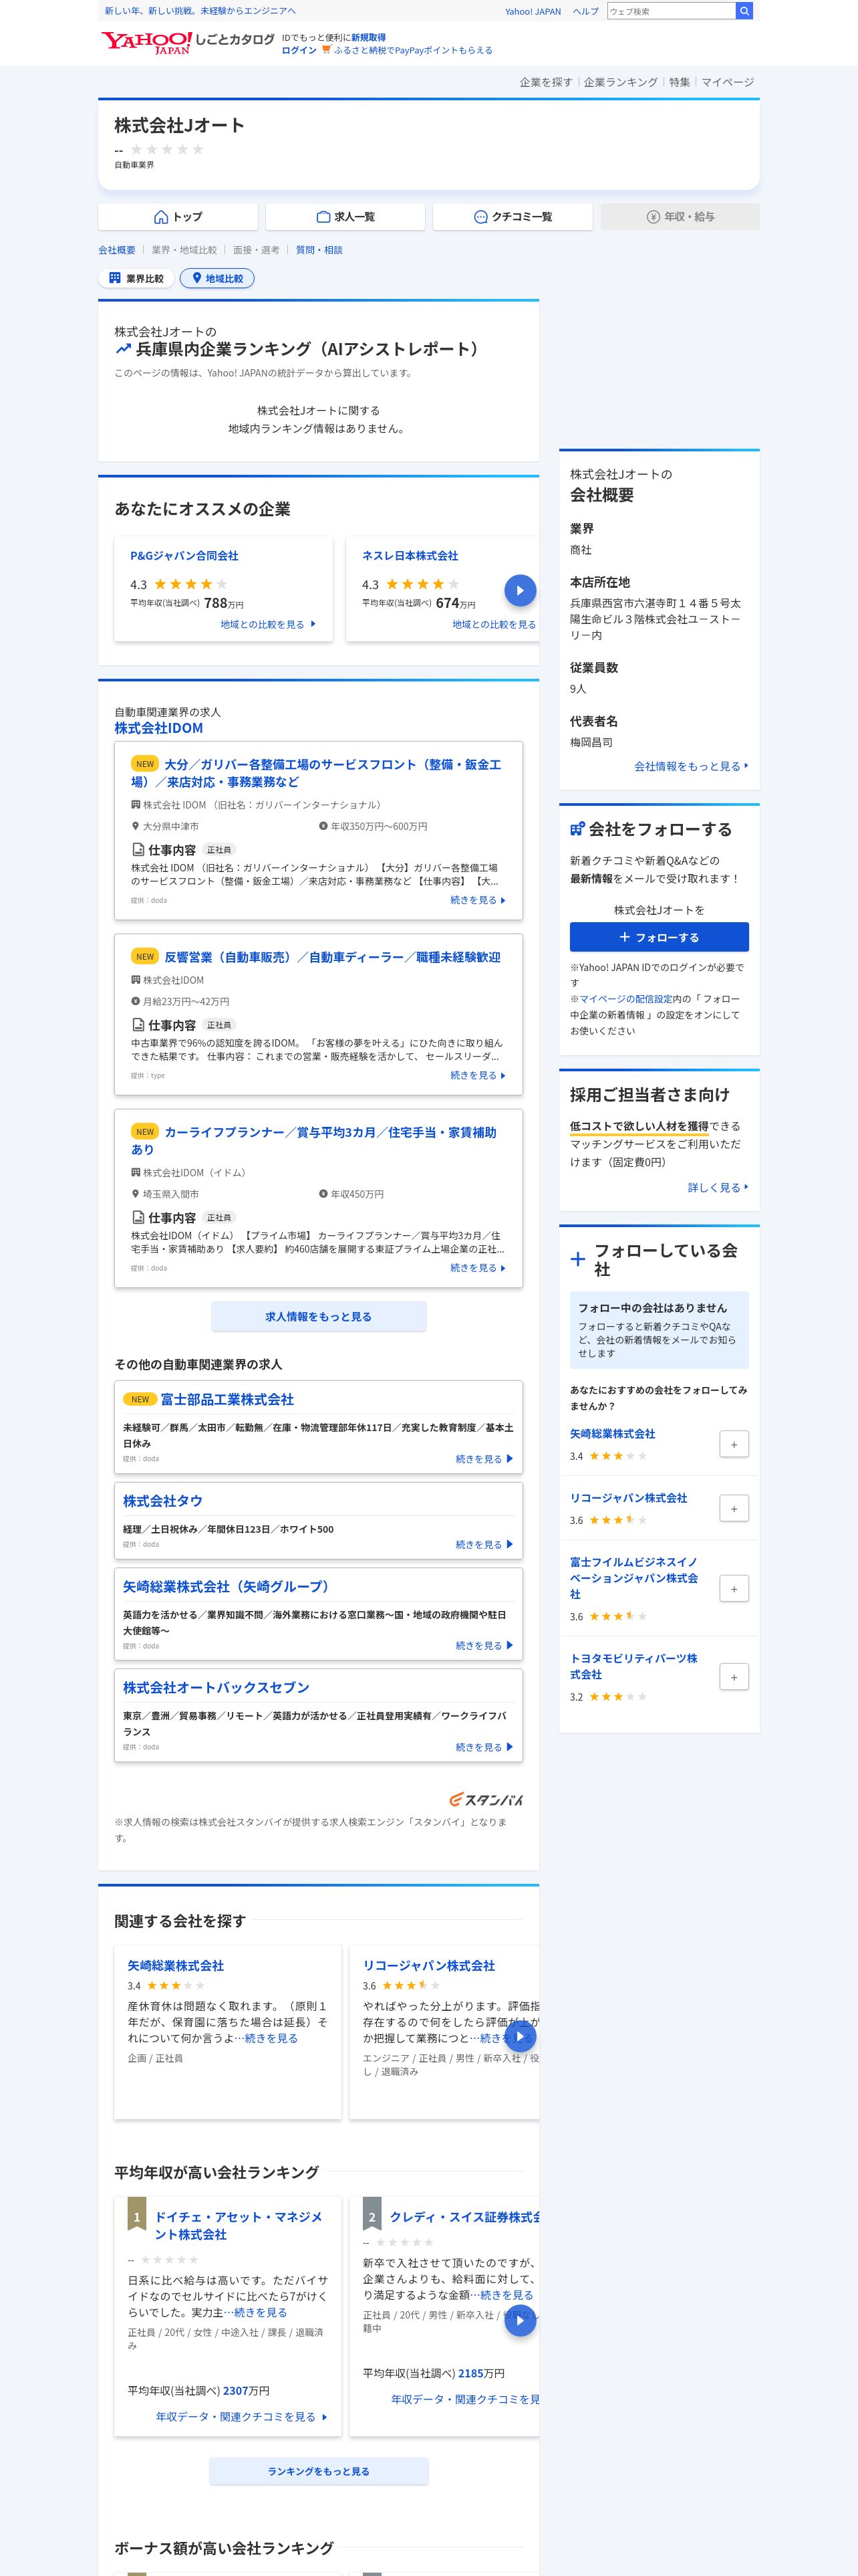858x2576 pixels.
Task: Click the top banner 新しい年、新しい挑戦 link
Action: tap(200, 11)
